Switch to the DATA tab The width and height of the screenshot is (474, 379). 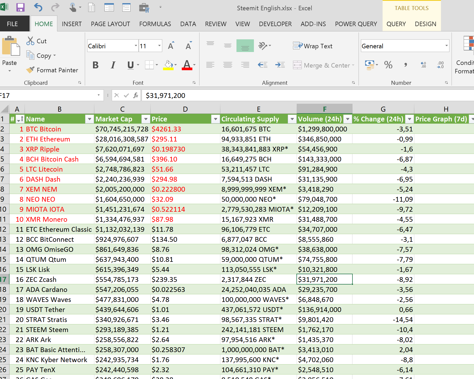188,24
